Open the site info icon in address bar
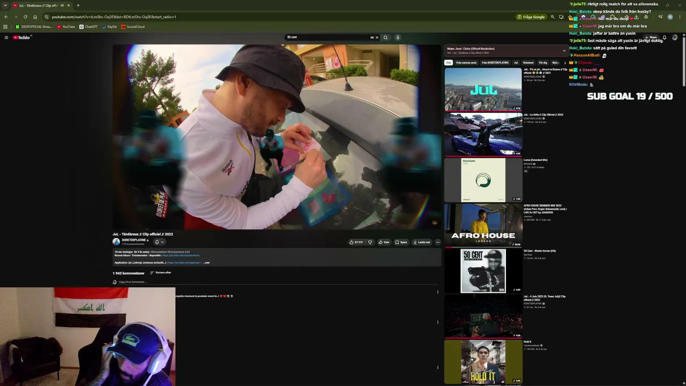This screenshot has width=686, height=386. click(x=47, y=17)
